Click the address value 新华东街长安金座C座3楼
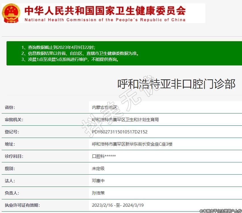 (132, 144)
